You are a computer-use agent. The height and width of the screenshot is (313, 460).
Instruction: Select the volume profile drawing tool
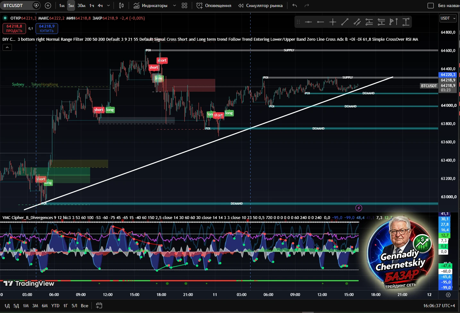coord(394,22)
